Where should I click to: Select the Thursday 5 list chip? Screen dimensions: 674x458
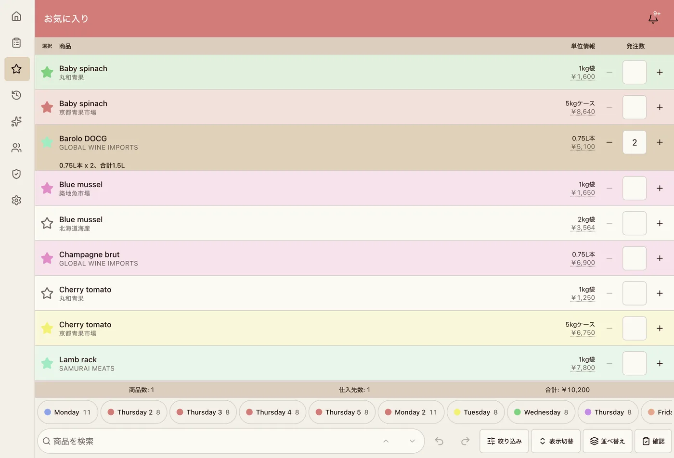342,412
